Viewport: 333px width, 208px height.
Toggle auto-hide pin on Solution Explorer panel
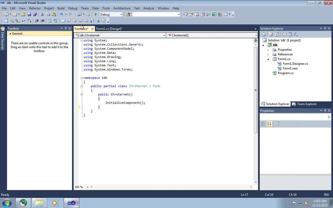(325, 28)
